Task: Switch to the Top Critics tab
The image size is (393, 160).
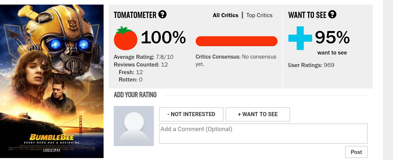Action: pyautogui.click(x=259, y=15)
